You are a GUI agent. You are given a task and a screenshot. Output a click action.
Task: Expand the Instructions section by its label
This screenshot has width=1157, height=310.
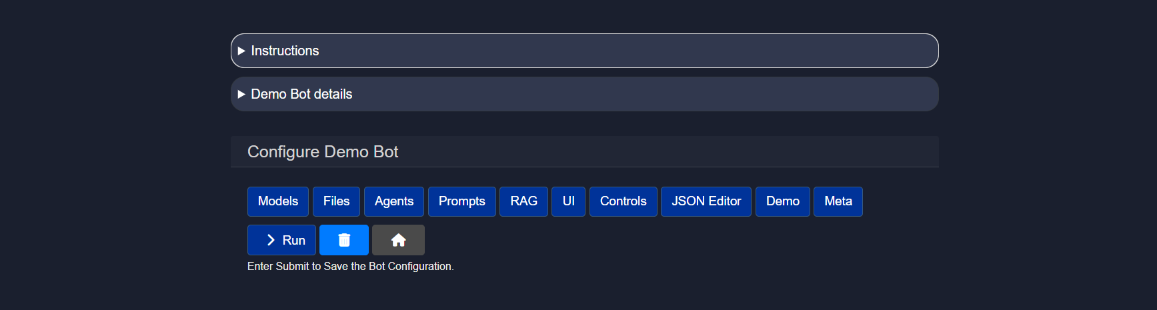[x=285, y=51]
